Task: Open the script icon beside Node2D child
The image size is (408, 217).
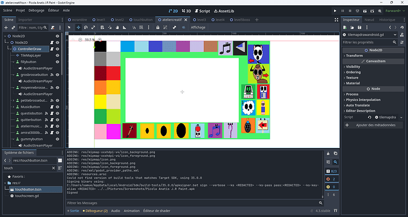Action: [x=52, y=42]
